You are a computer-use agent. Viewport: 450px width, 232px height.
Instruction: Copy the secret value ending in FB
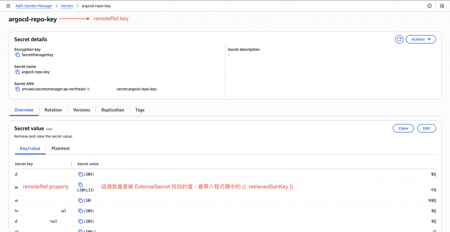tap(80, 185)
